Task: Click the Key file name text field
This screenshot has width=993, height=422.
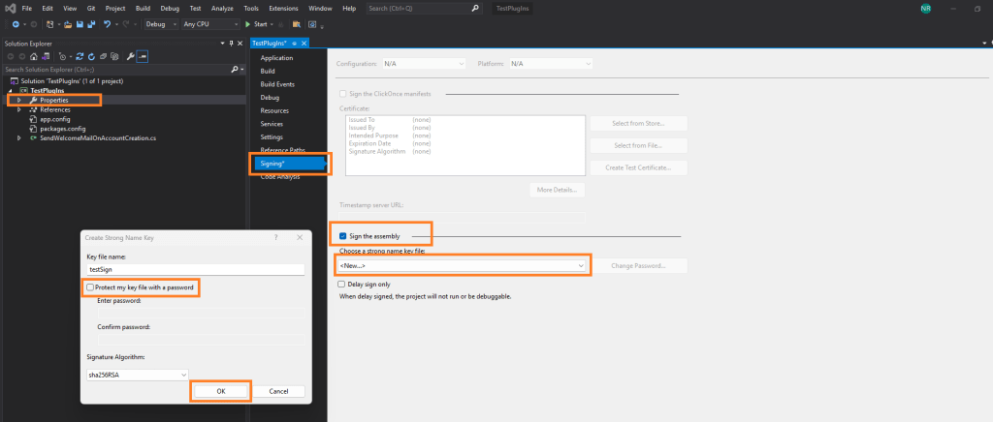Action: click(x=195, y=270)
